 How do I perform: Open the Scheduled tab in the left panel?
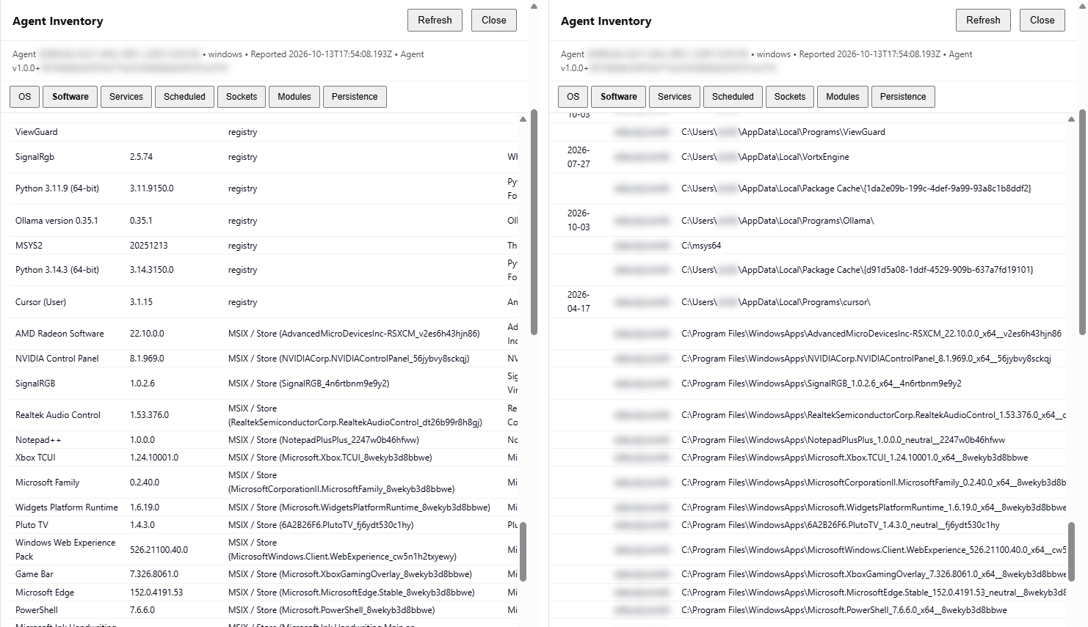pos(184,97)
